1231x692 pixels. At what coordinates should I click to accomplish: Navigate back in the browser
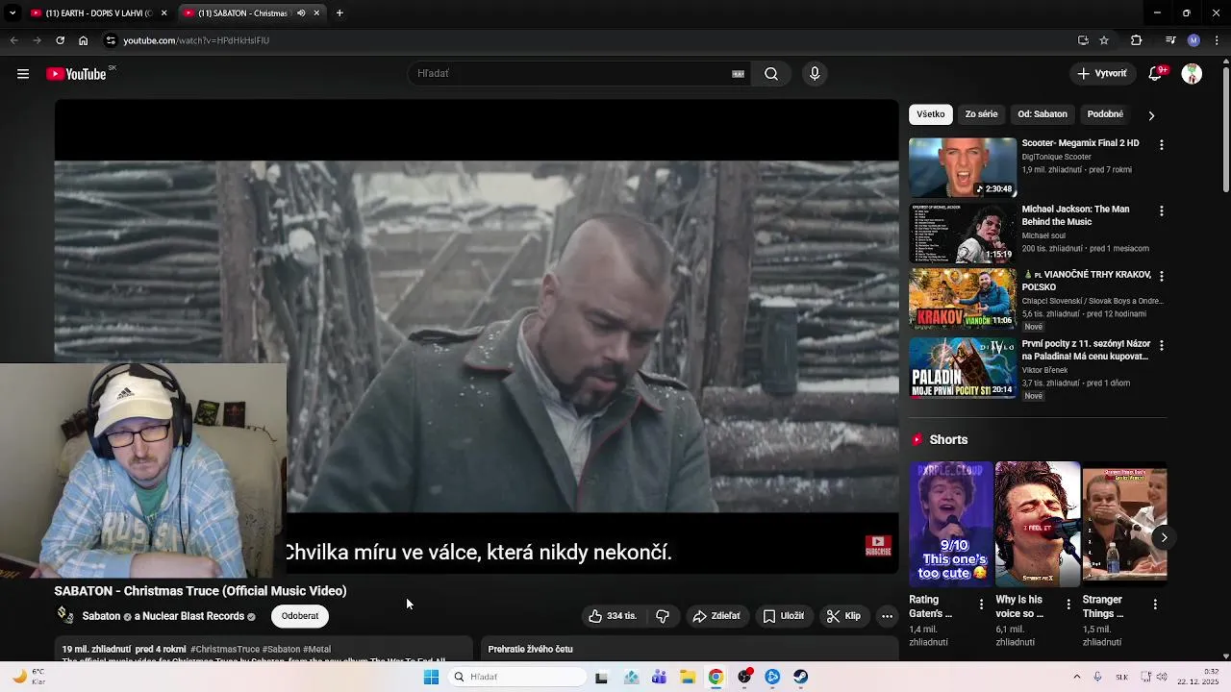13,40
